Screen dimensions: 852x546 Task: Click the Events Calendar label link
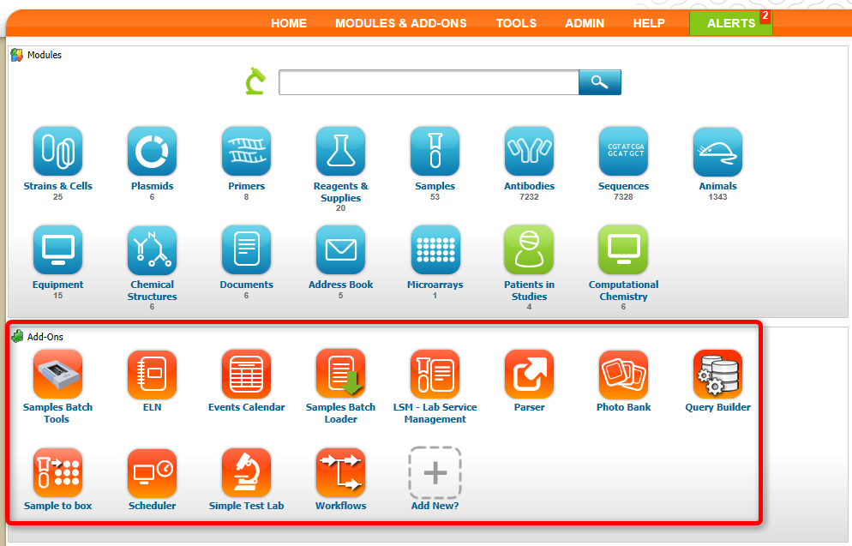coord(246,407)
